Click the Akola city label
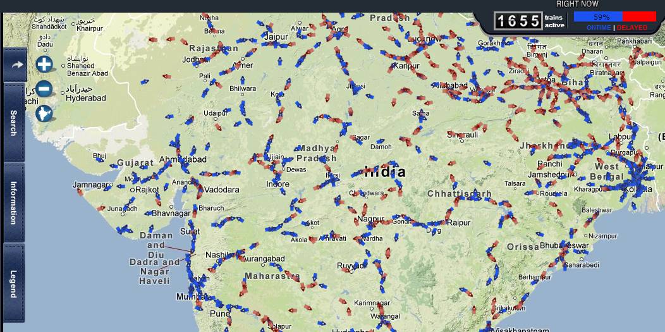 pos(299,240)
